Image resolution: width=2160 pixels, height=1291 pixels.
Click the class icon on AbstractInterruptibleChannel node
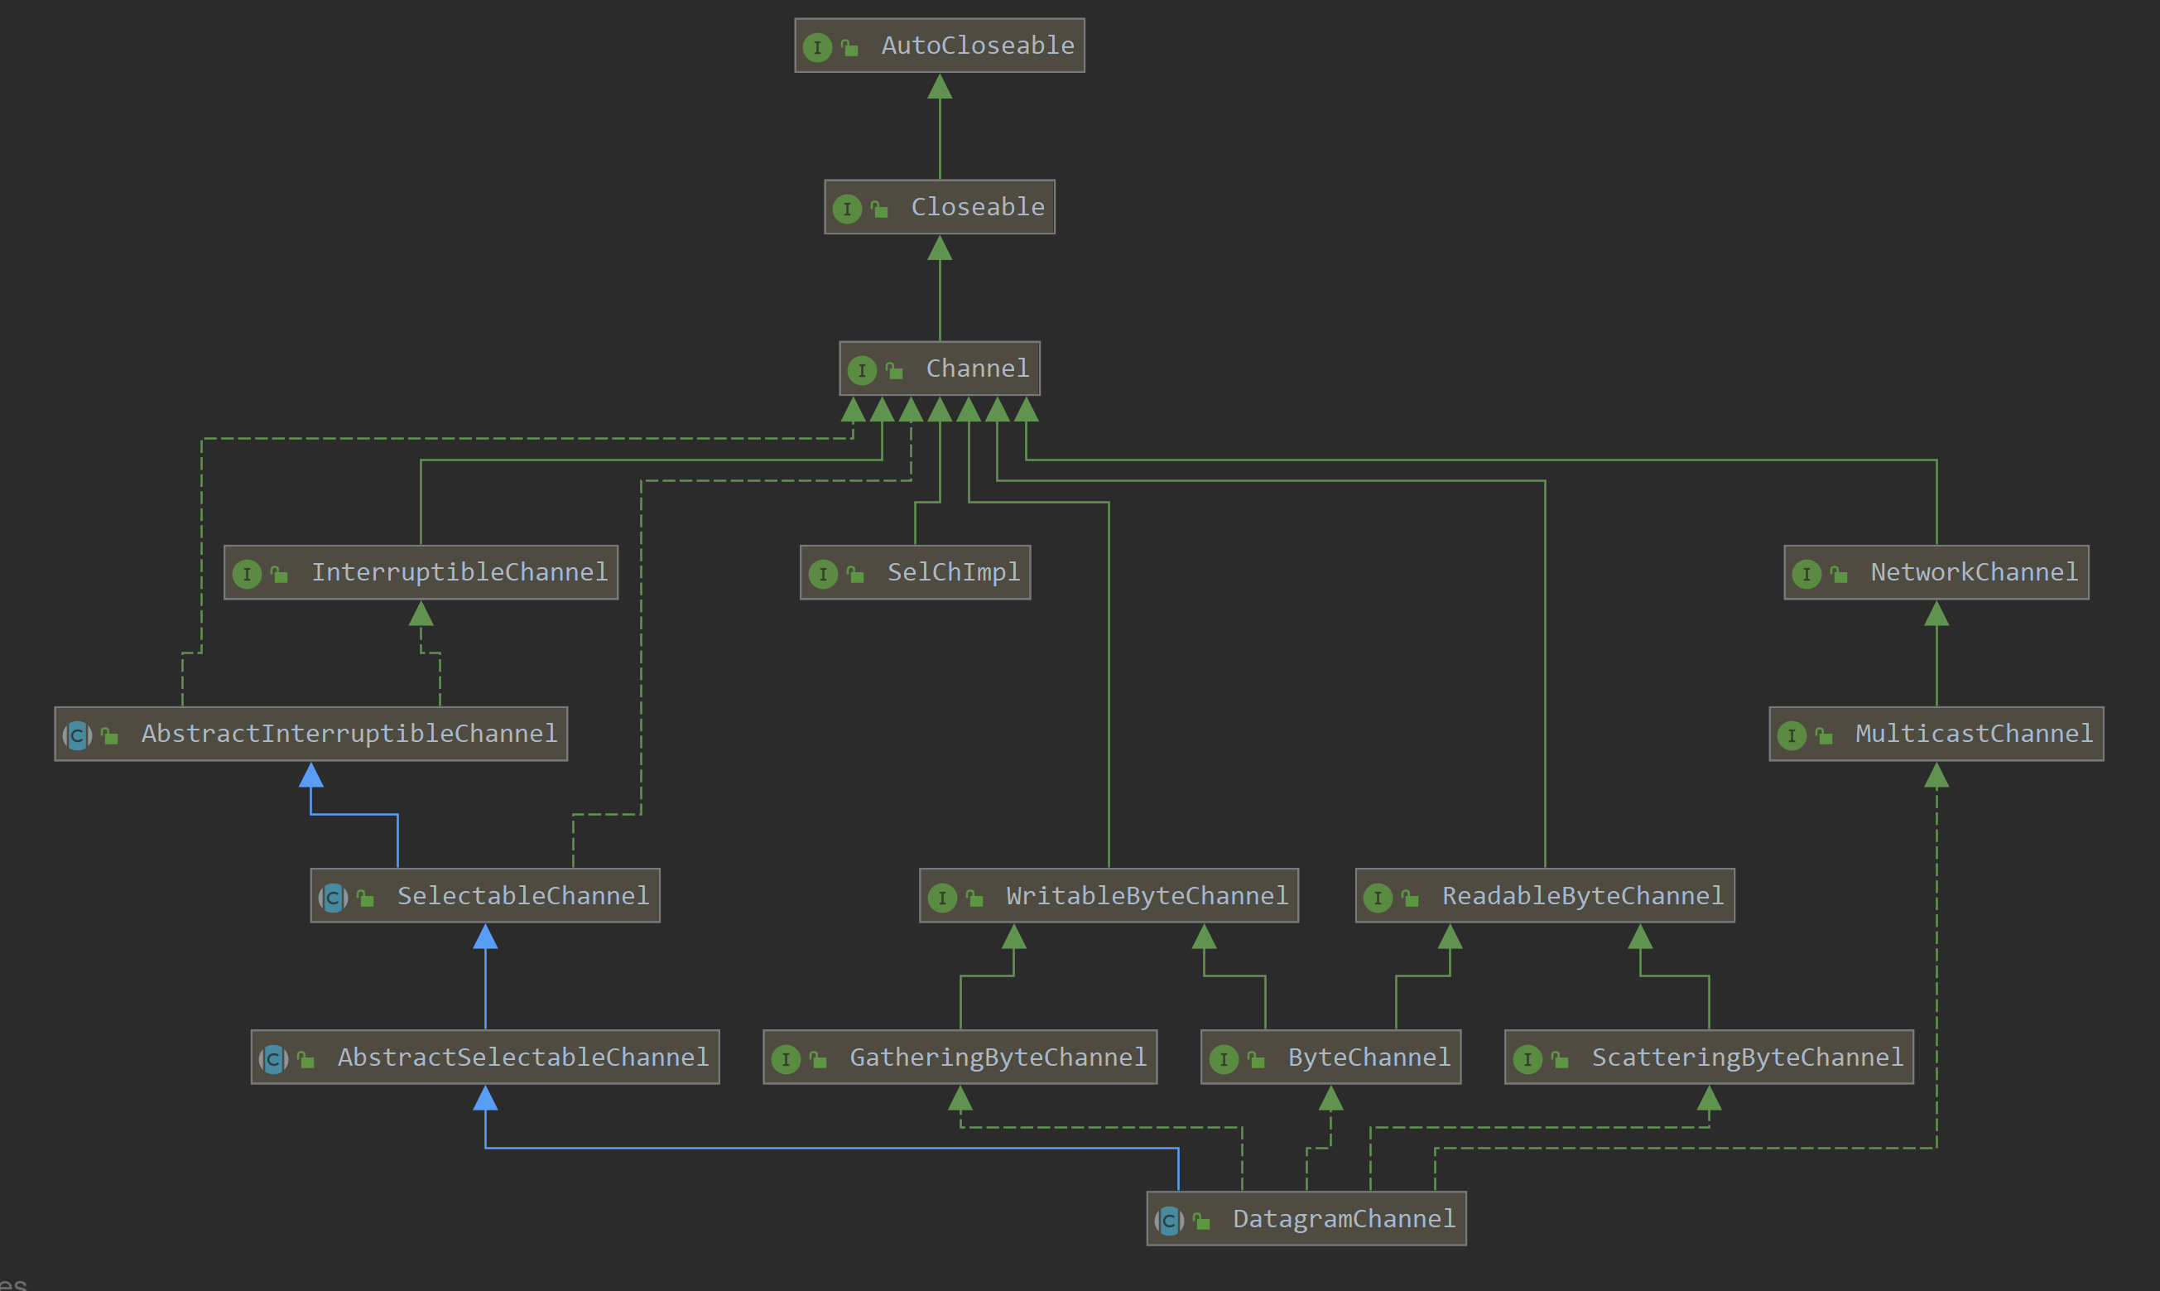[x=77, y=735]
